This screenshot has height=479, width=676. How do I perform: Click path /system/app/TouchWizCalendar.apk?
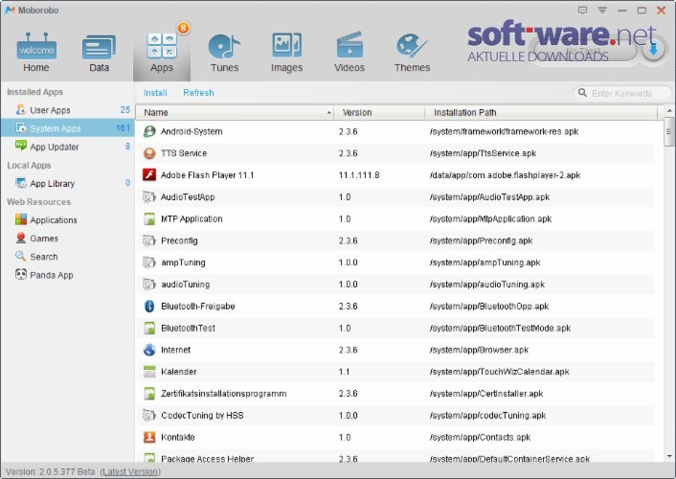pyautogui.click(x=499, y=372)
